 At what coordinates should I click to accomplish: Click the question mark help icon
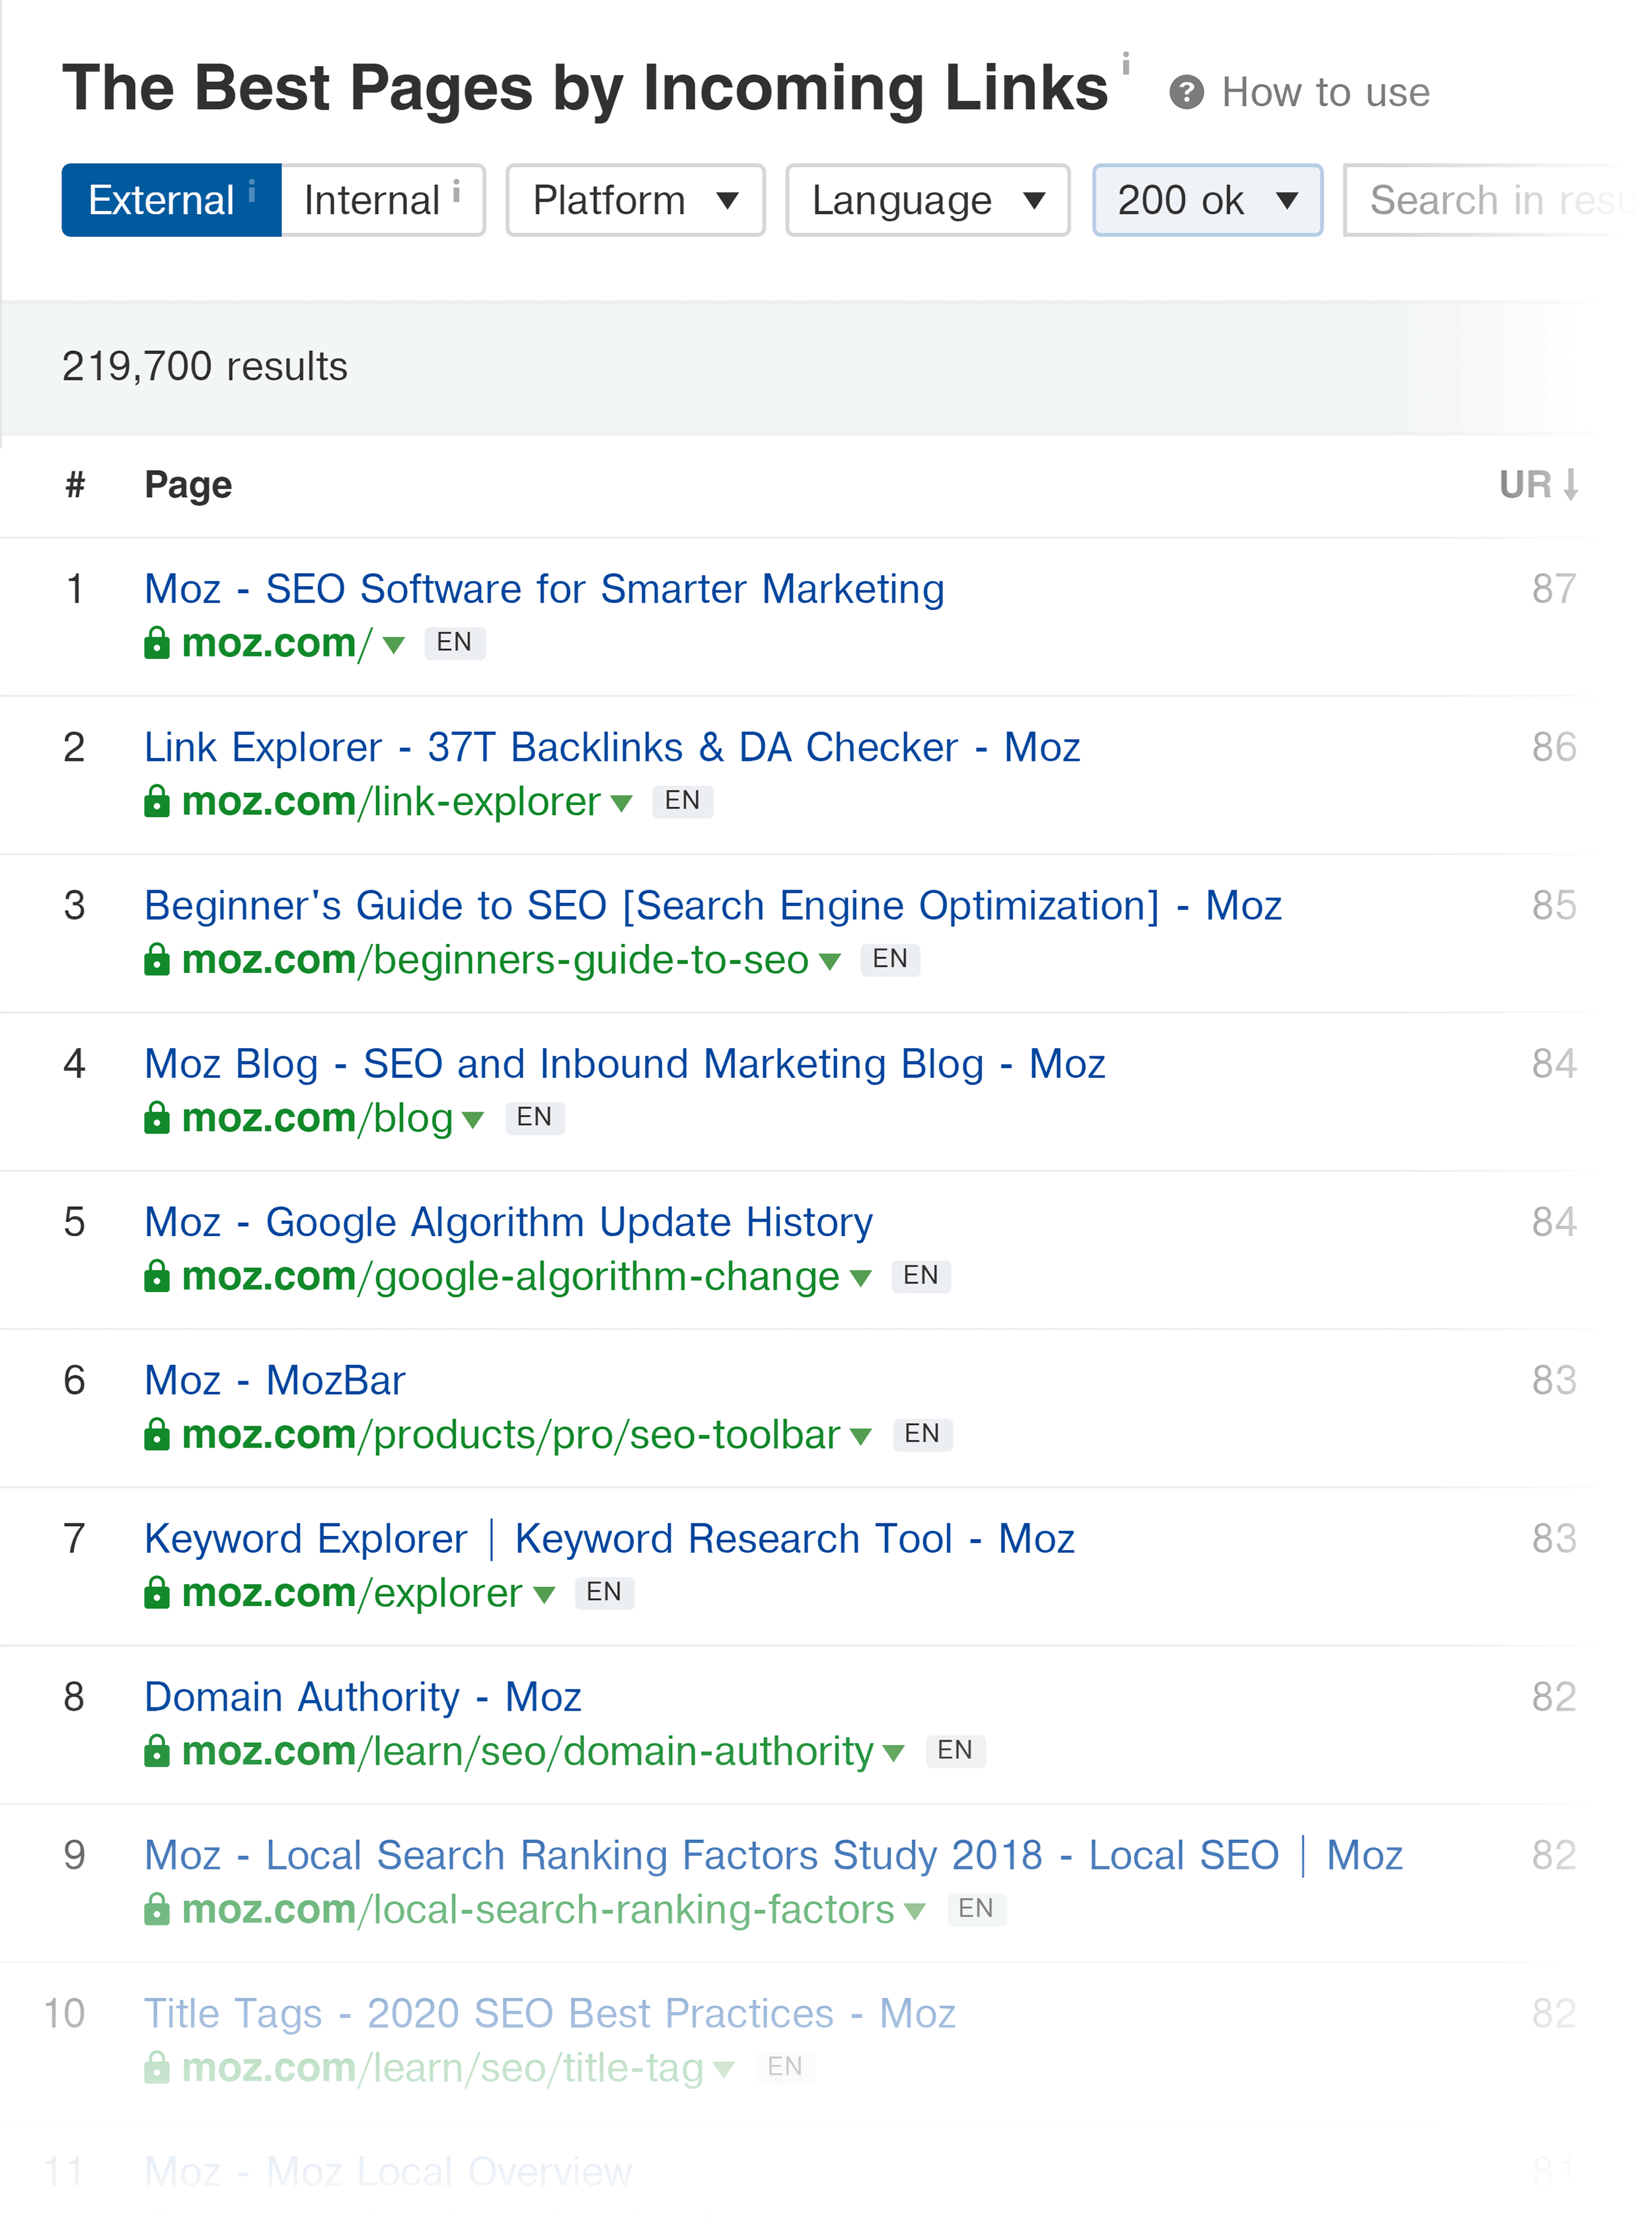[x=1186, y=93]
